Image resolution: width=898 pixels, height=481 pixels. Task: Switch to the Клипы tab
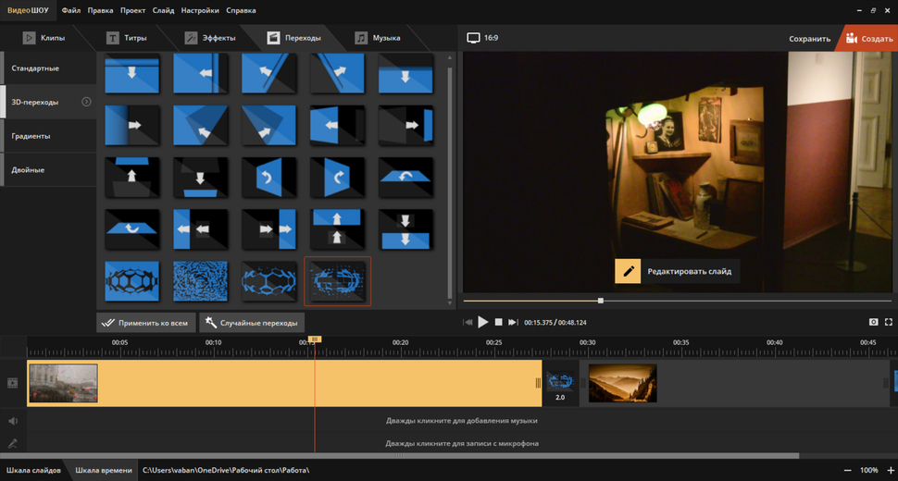coord(44,38)
